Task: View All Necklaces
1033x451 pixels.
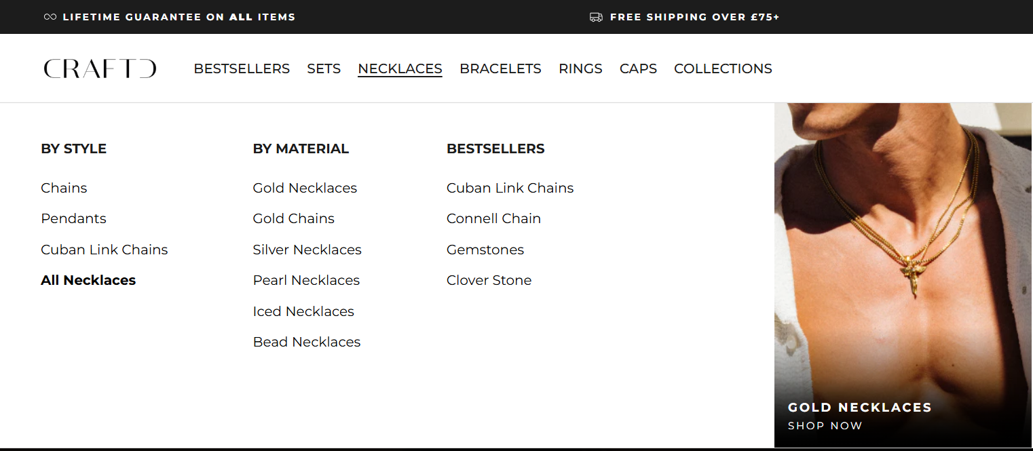Action: 88,280
